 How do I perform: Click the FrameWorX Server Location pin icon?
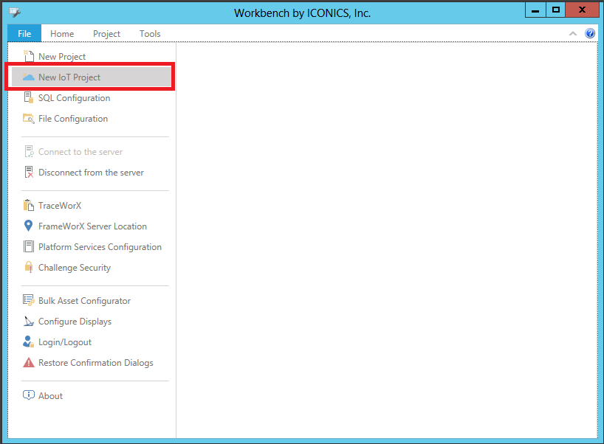28,226
